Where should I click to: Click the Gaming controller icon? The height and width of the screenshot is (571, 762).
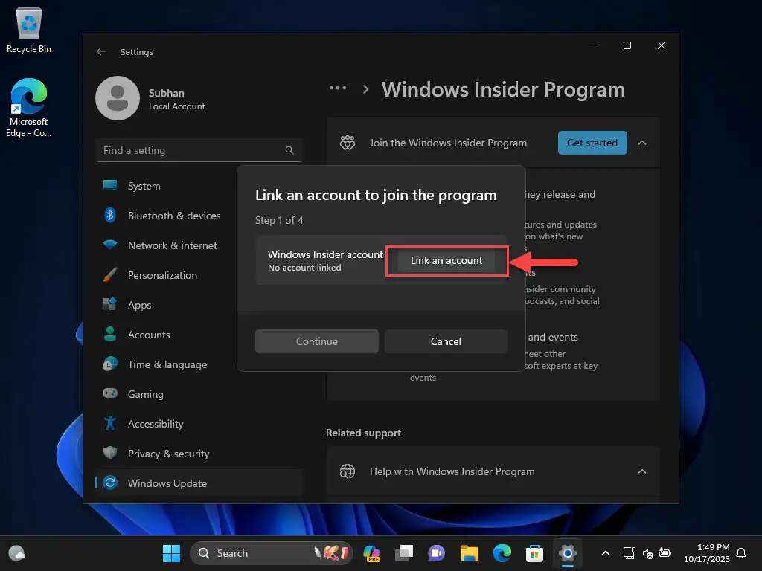coord(110,393)
